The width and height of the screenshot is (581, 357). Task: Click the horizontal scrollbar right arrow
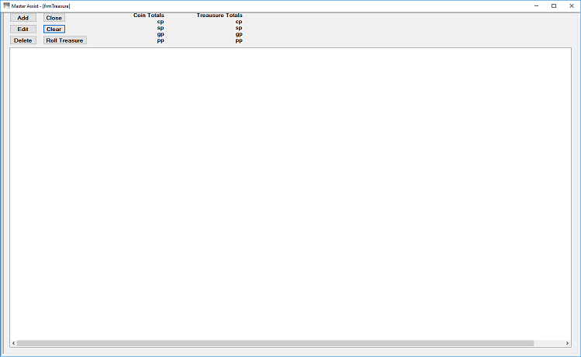click(567, 343)
